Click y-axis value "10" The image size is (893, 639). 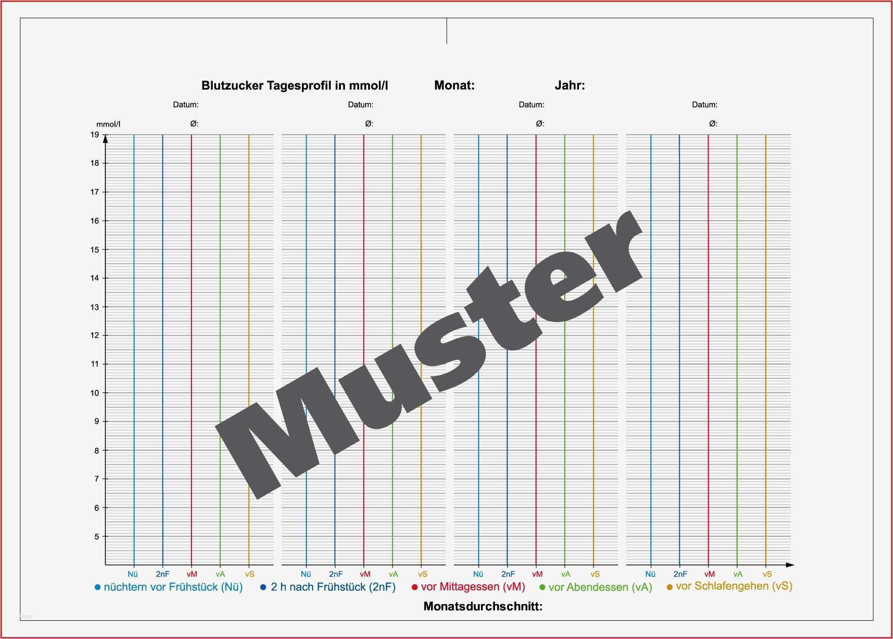[x=95, y=393]
